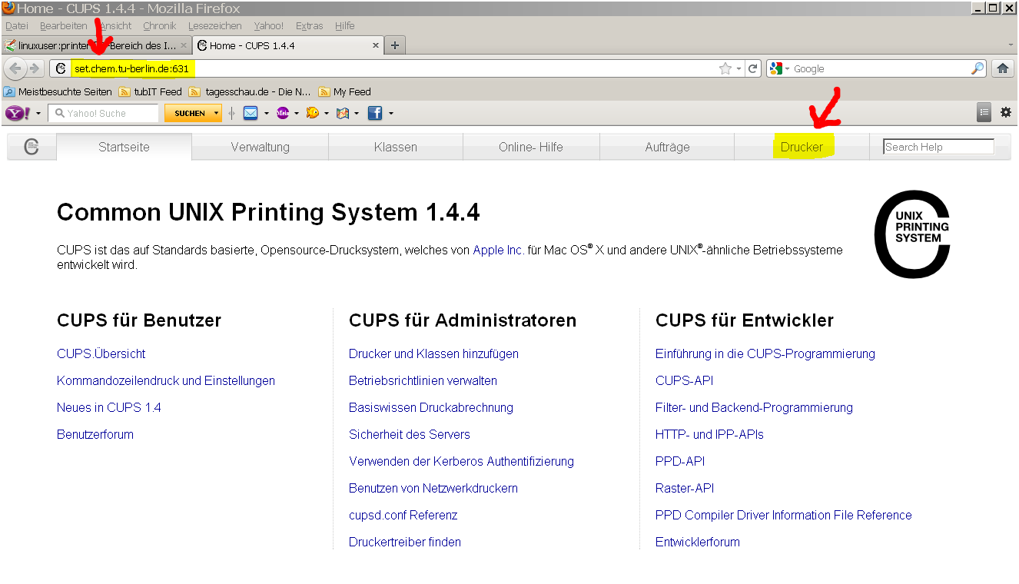The image size is (1019, 584).
Task: Expand the Yahoo logo dropdown menu
Action: [38, 114]
